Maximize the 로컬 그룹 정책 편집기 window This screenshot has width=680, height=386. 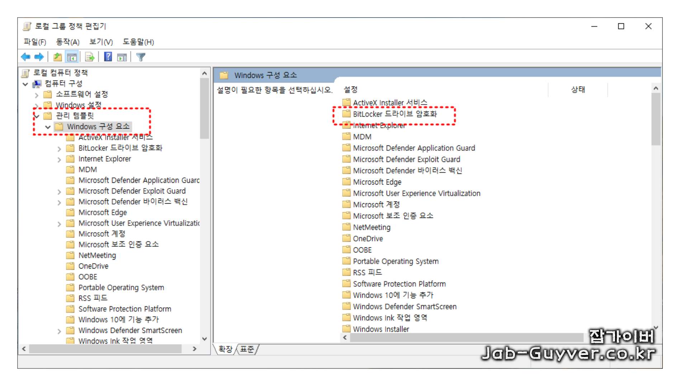tap(621, 26)
